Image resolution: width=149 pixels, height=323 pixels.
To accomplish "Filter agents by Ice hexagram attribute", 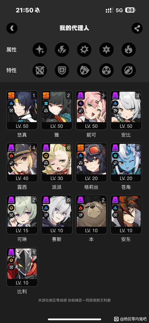I will [107, 50].
